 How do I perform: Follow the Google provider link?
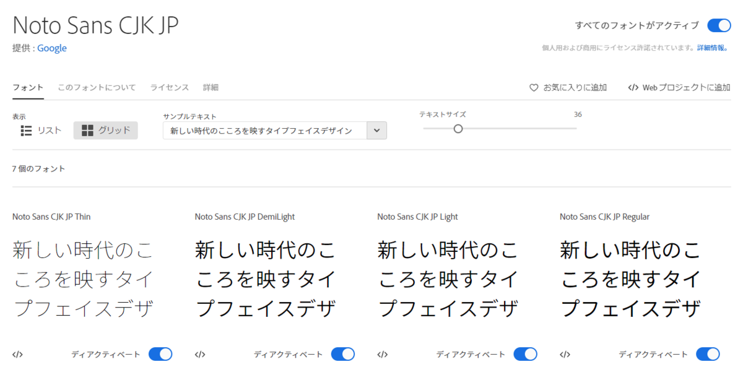[x=52, y=48]
